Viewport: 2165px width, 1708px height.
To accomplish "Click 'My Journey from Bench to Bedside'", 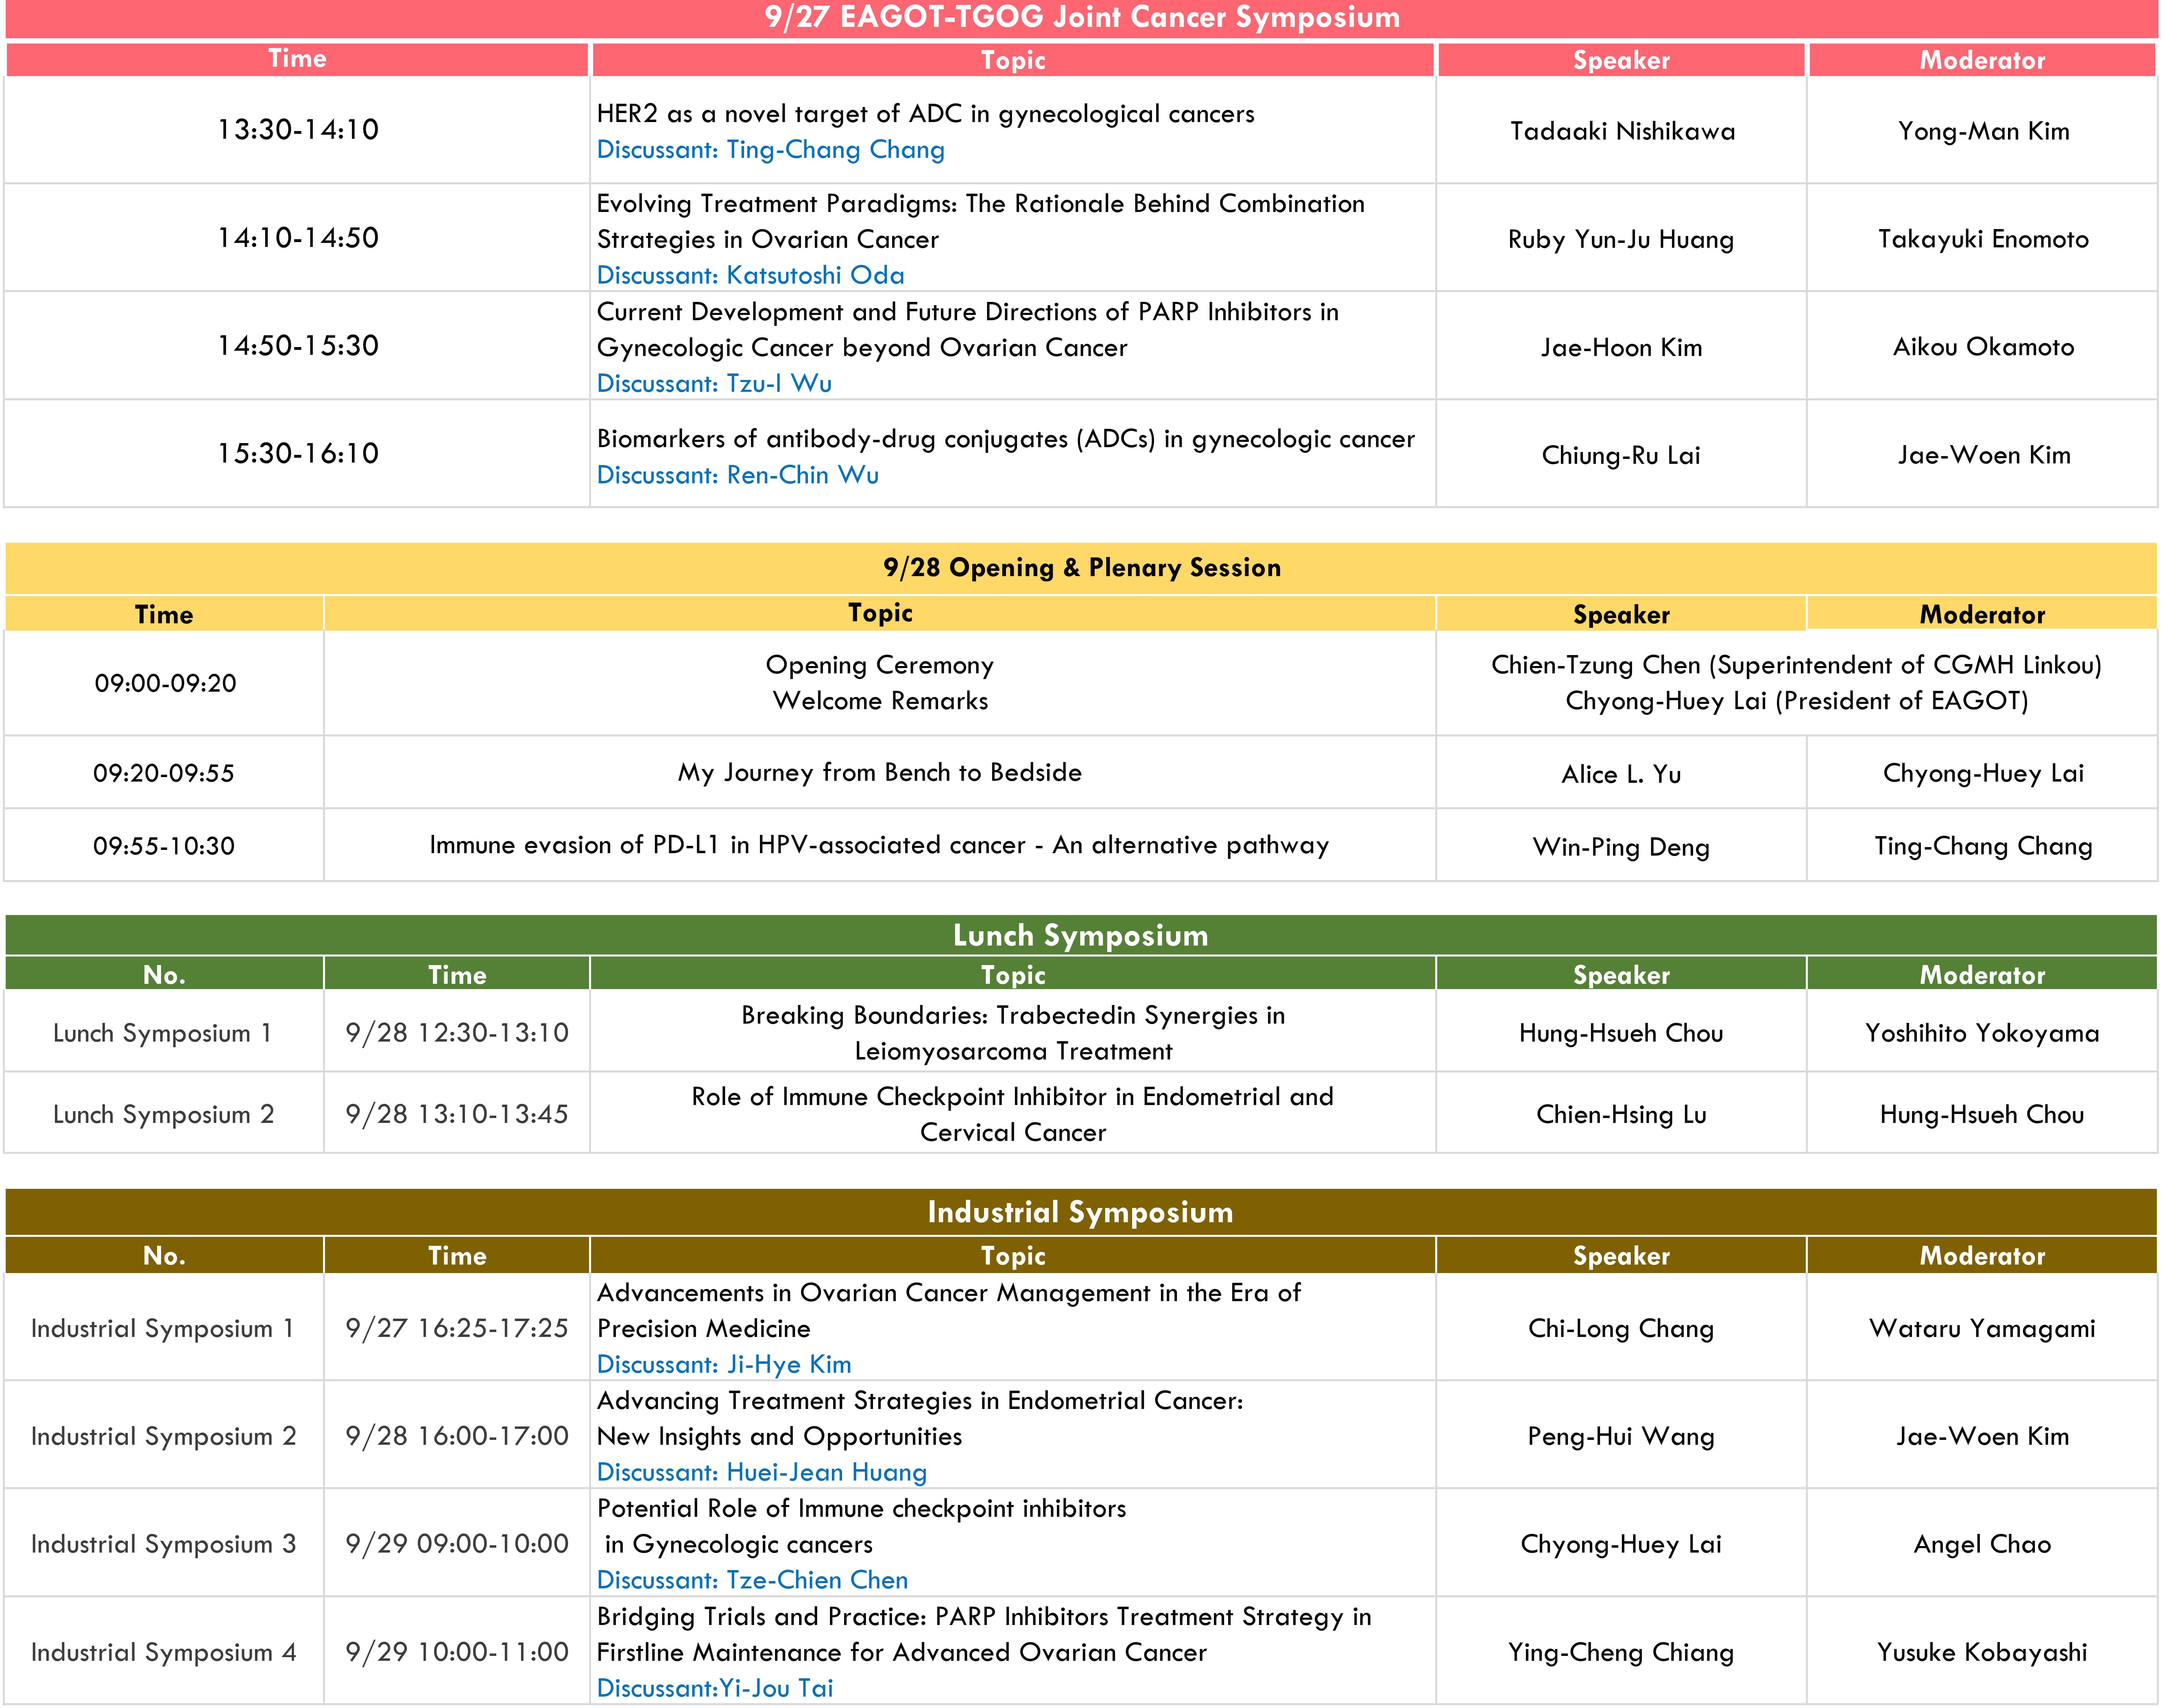I will 880,773.
